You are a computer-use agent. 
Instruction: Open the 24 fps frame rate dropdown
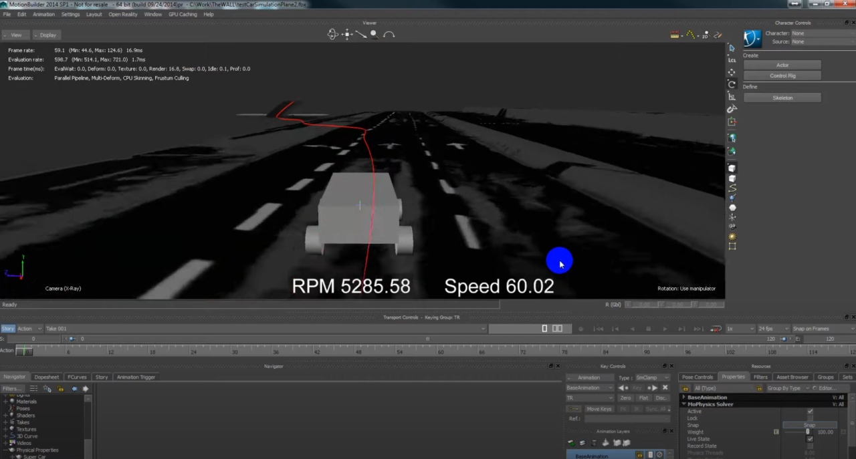point(772,329)
